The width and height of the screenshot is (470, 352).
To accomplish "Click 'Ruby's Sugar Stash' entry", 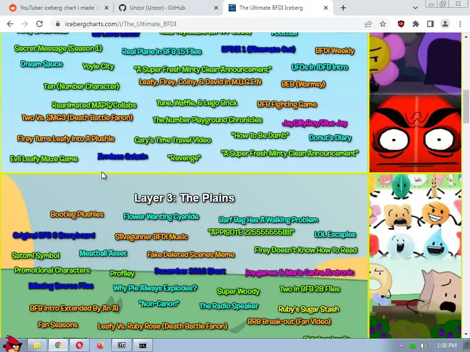I will [x=308, y=309].
